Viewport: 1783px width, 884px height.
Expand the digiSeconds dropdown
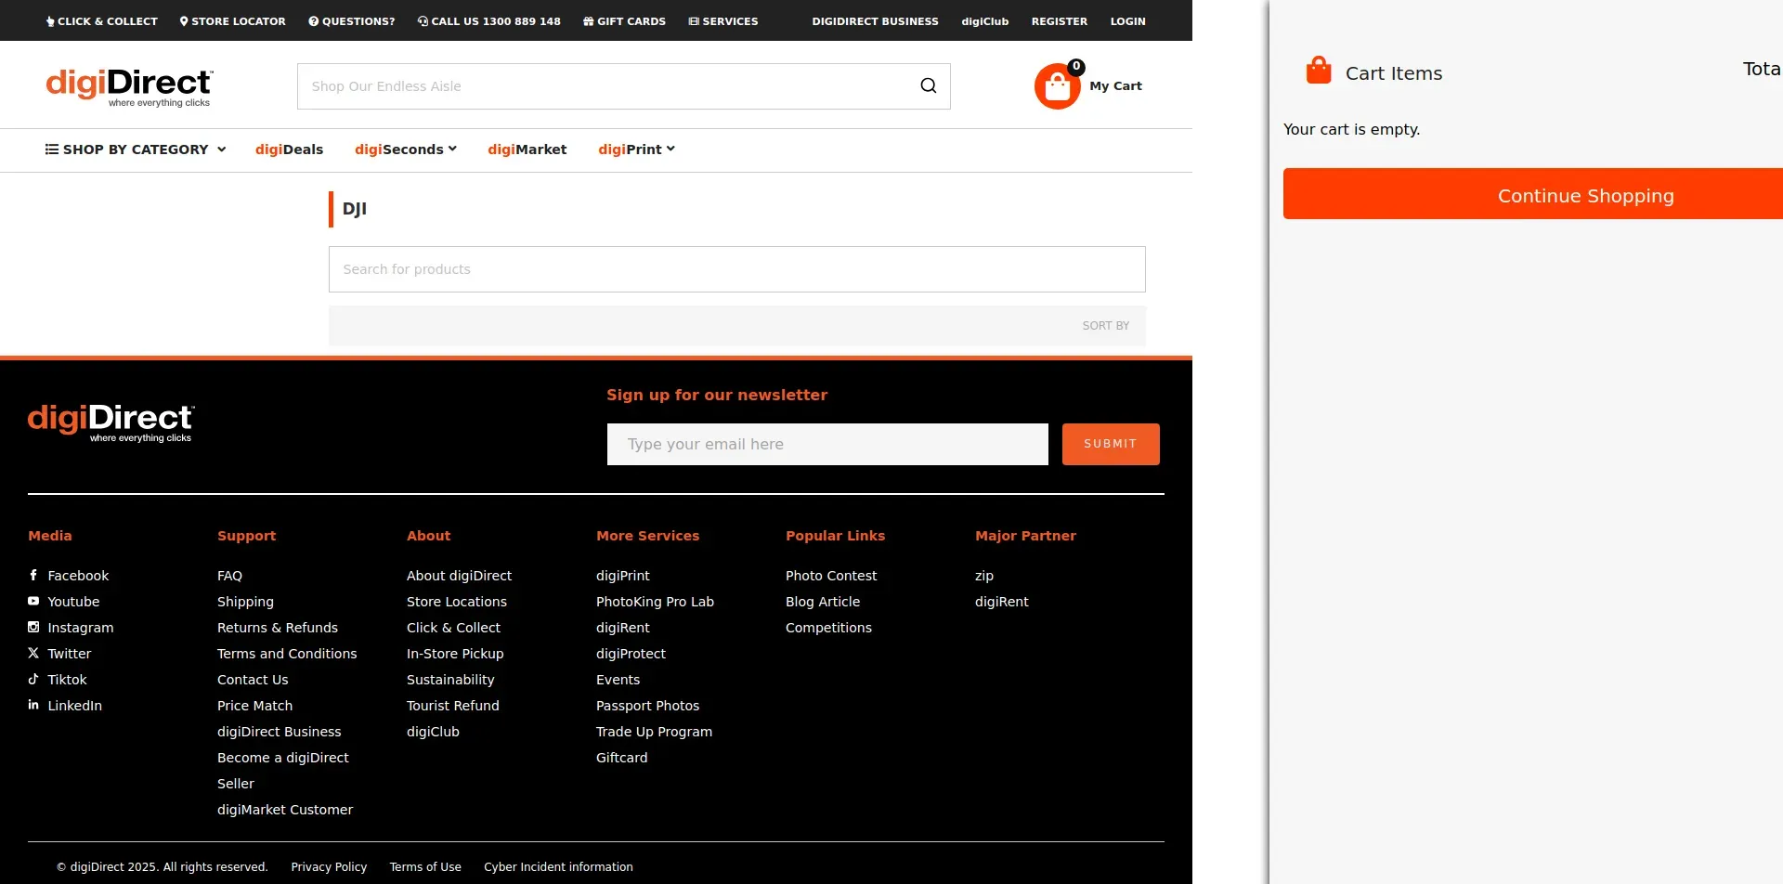[x=405, y=149]
